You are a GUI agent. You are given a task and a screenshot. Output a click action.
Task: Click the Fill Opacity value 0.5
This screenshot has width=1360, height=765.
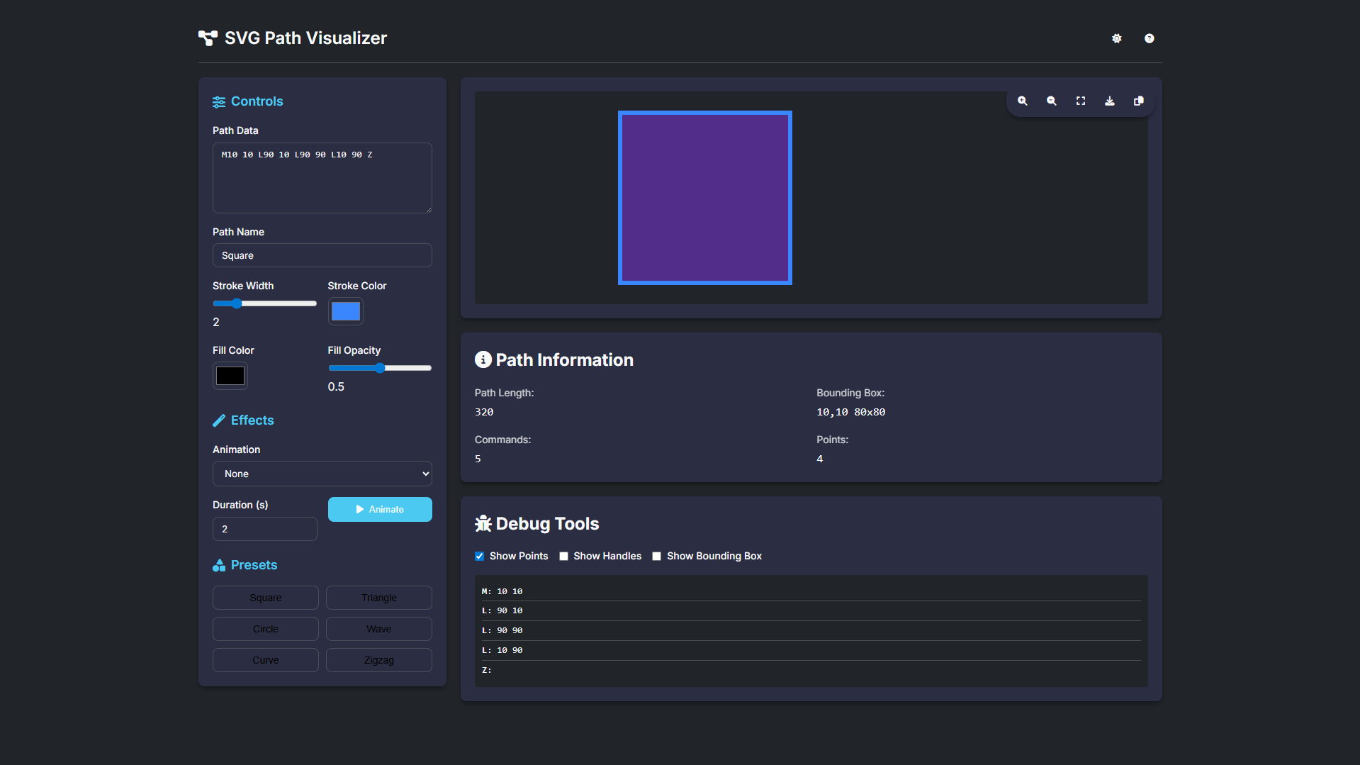tap(336, 386)
